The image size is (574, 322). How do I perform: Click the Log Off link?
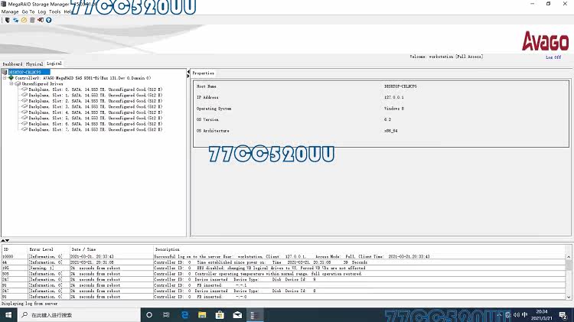click(553, 57)
